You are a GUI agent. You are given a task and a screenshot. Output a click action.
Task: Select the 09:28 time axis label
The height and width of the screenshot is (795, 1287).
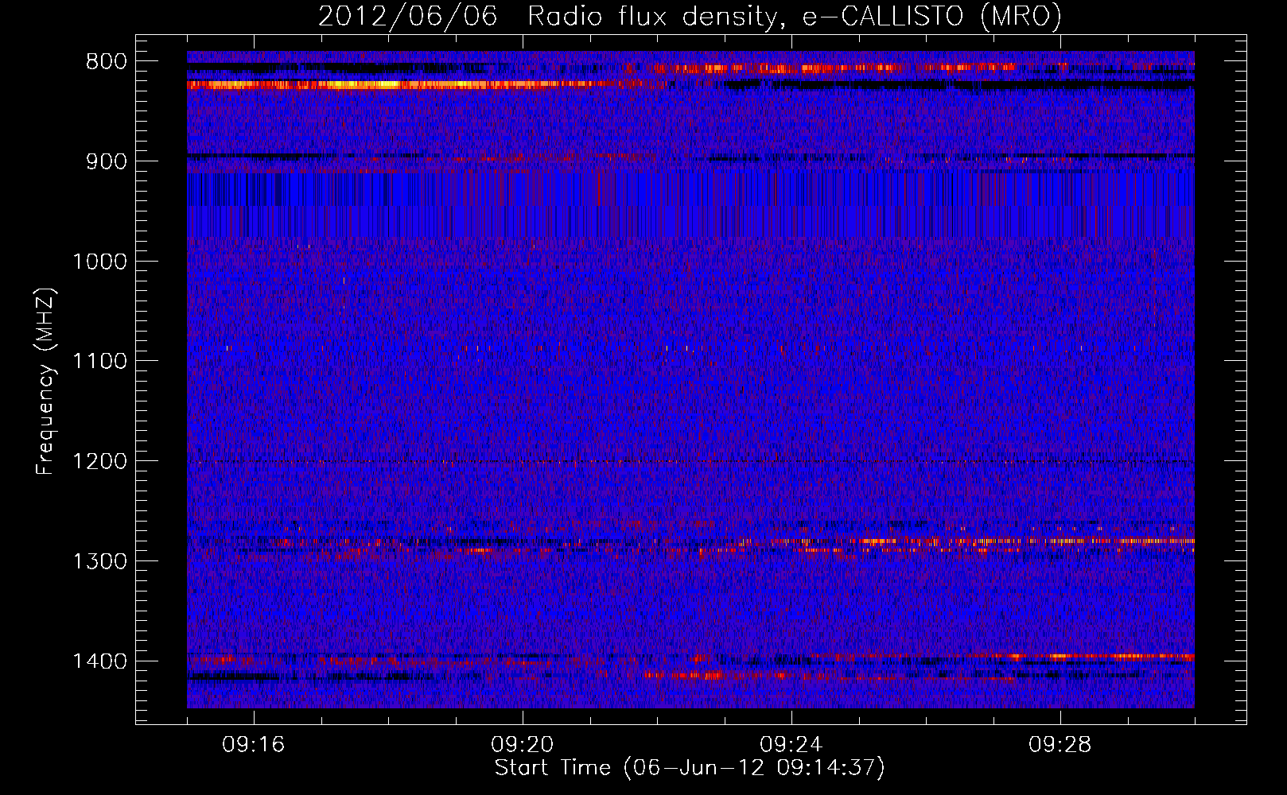click(1060, 745)
